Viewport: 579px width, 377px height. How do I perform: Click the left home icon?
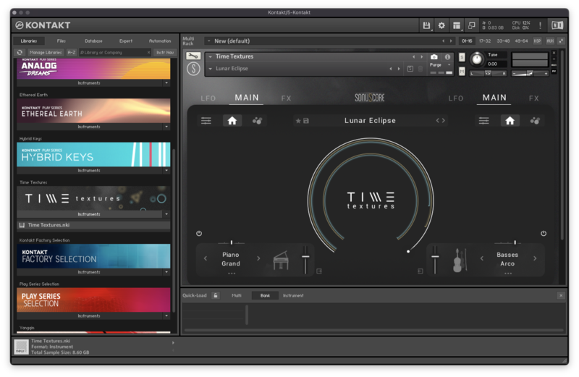[x=232, y=121]
